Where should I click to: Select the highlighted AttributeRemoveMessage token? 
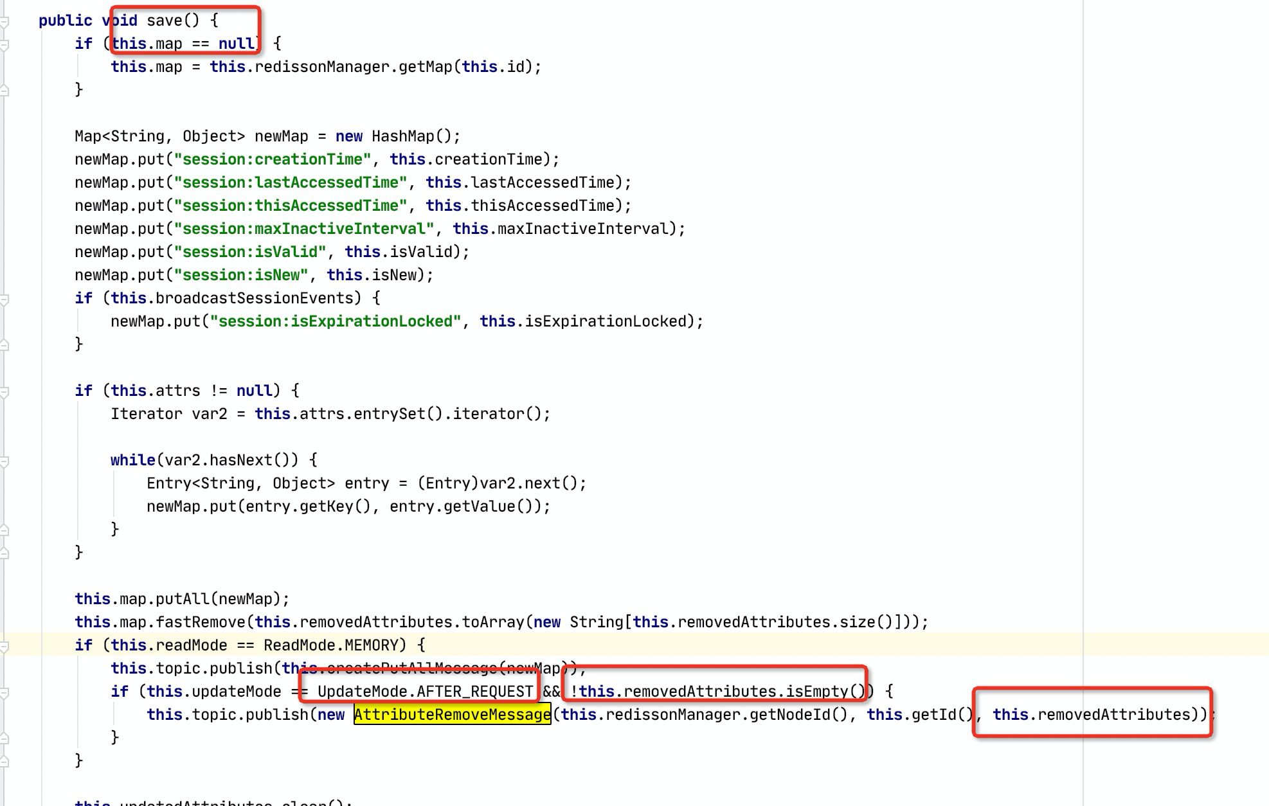(452, 713)
